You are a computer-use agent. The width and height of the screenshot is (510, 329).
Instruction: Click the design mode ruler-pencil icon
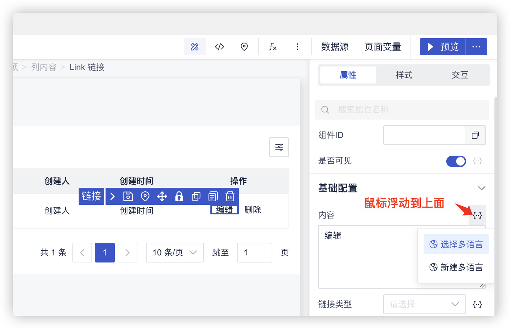[194, 47]
